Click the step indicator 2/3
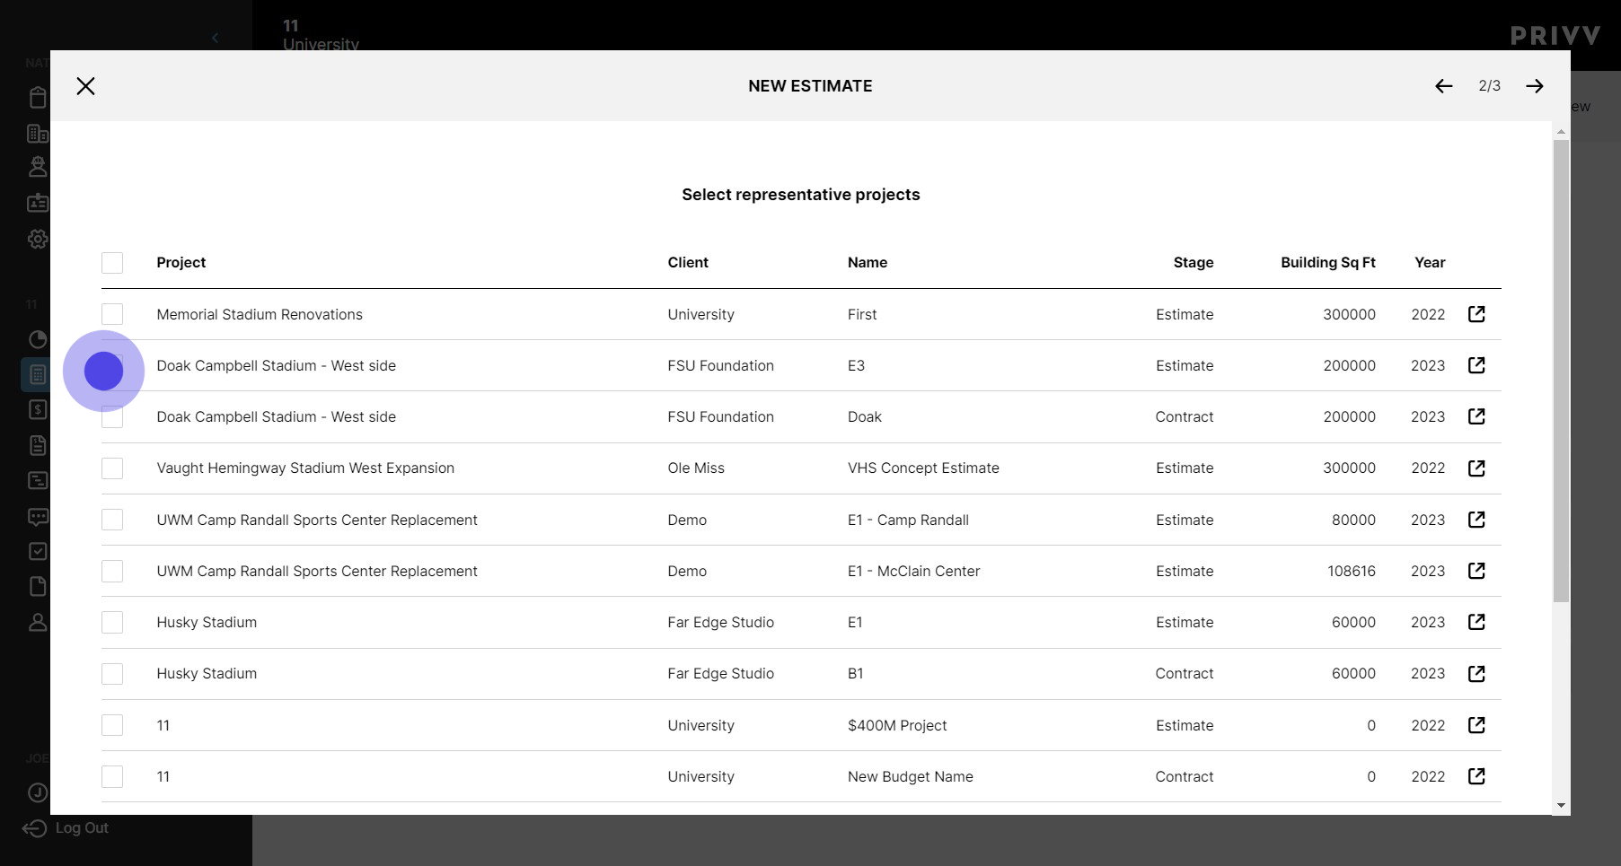Image resolution: width=1621 pixels, height=866 pixels. [1489, 86]
